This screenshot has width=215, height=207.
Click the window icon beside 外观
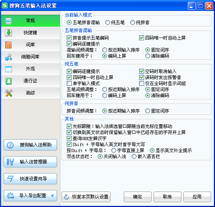pyautogui.click(x=9, y=69)
